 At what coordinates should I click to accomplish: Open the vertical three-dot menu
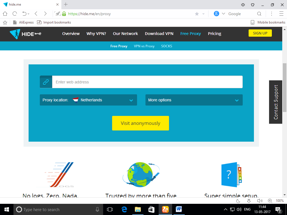(272, 14)
